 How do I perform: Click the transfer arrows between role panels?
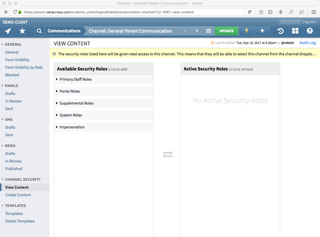(168, 154)
